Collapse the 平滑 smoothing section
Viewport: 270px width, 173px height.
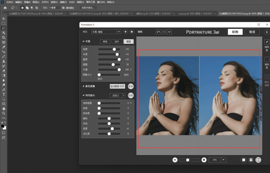(84, 41)
